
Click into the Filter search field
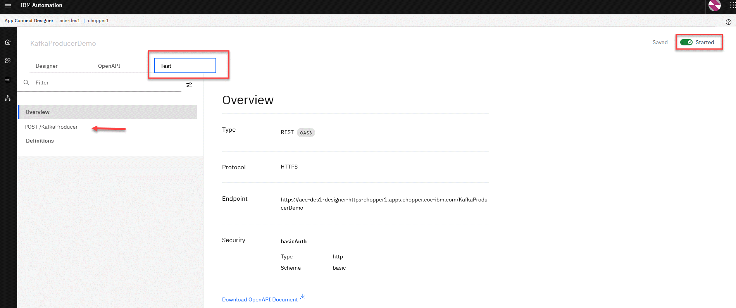[105, 83]
